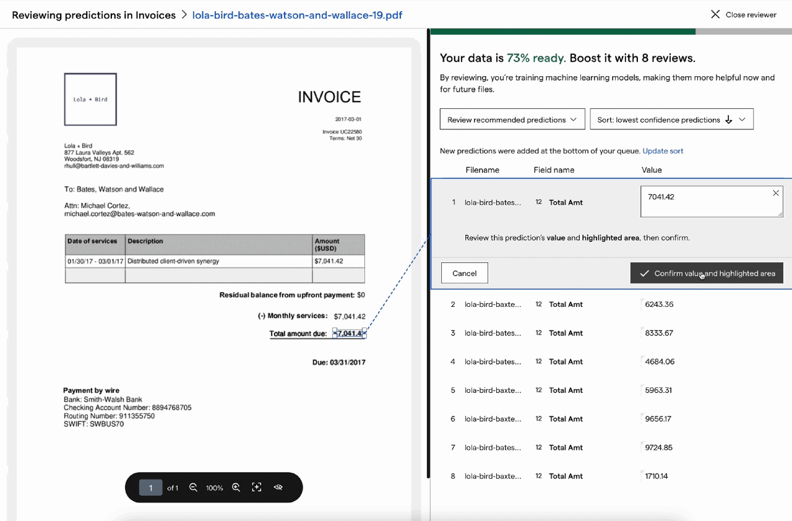
Task: Open lola-bird-bates-watson-and-wallace-19.pdf breadcrumb link
Action: point(298,15)
